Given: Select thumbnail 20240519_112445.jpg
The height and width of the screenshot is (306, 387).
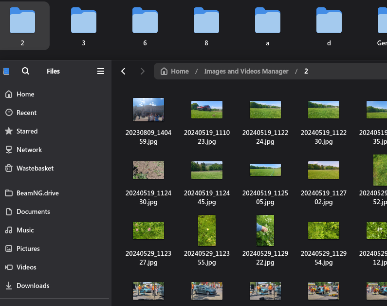Looking at the screenshot, I should (207, 170).
